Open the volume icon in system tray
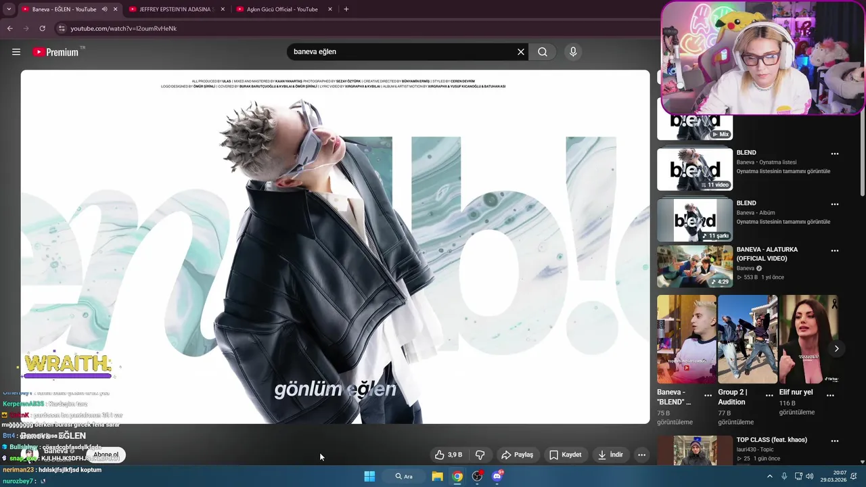The height and width of the screenshot is (487, 866). 810,476
